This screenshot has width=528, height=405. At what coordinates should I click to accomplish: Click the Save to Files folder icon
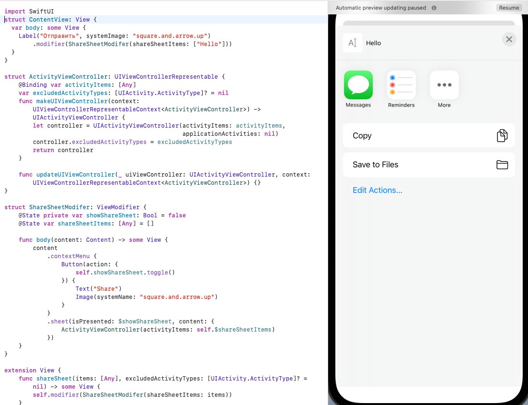(x=502, y=165)
